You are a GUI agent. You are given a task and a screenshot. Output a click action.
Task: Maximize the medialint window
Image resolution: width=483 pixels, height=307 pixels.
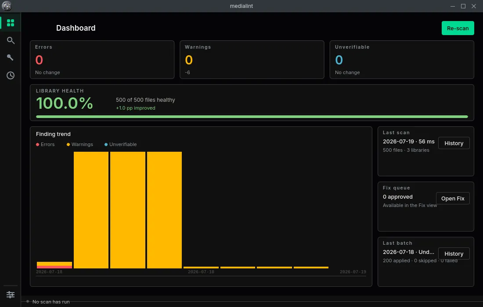point(463,6)
